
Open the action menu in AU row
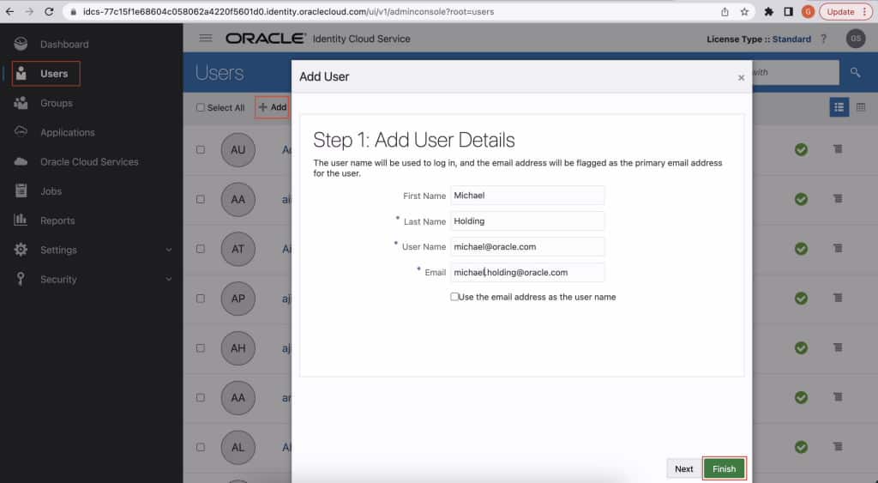pos(838,149)
